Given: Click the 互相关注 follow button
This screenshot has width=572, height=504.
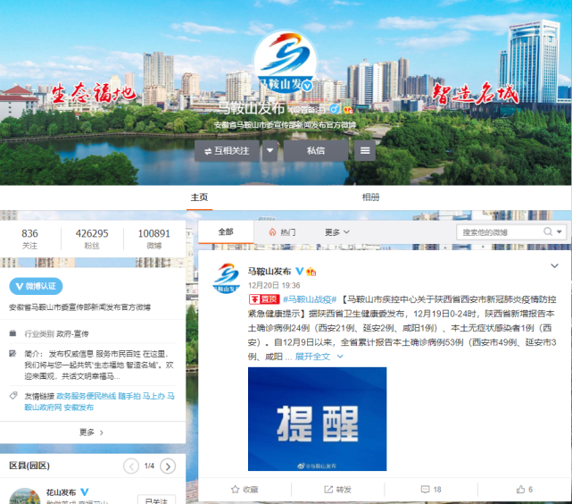Looking at the screenshot, I should pyautogui.click(x=227, y=150).
